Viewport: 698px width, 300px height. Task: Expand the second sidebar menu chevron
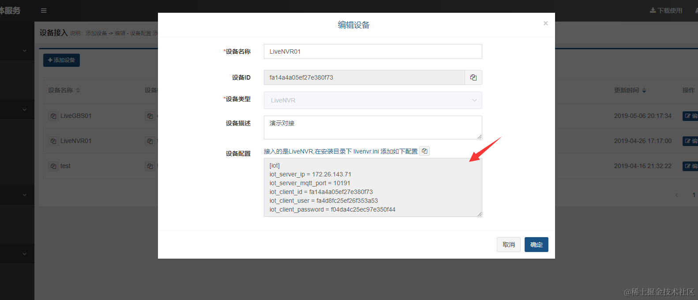point(24,110)
